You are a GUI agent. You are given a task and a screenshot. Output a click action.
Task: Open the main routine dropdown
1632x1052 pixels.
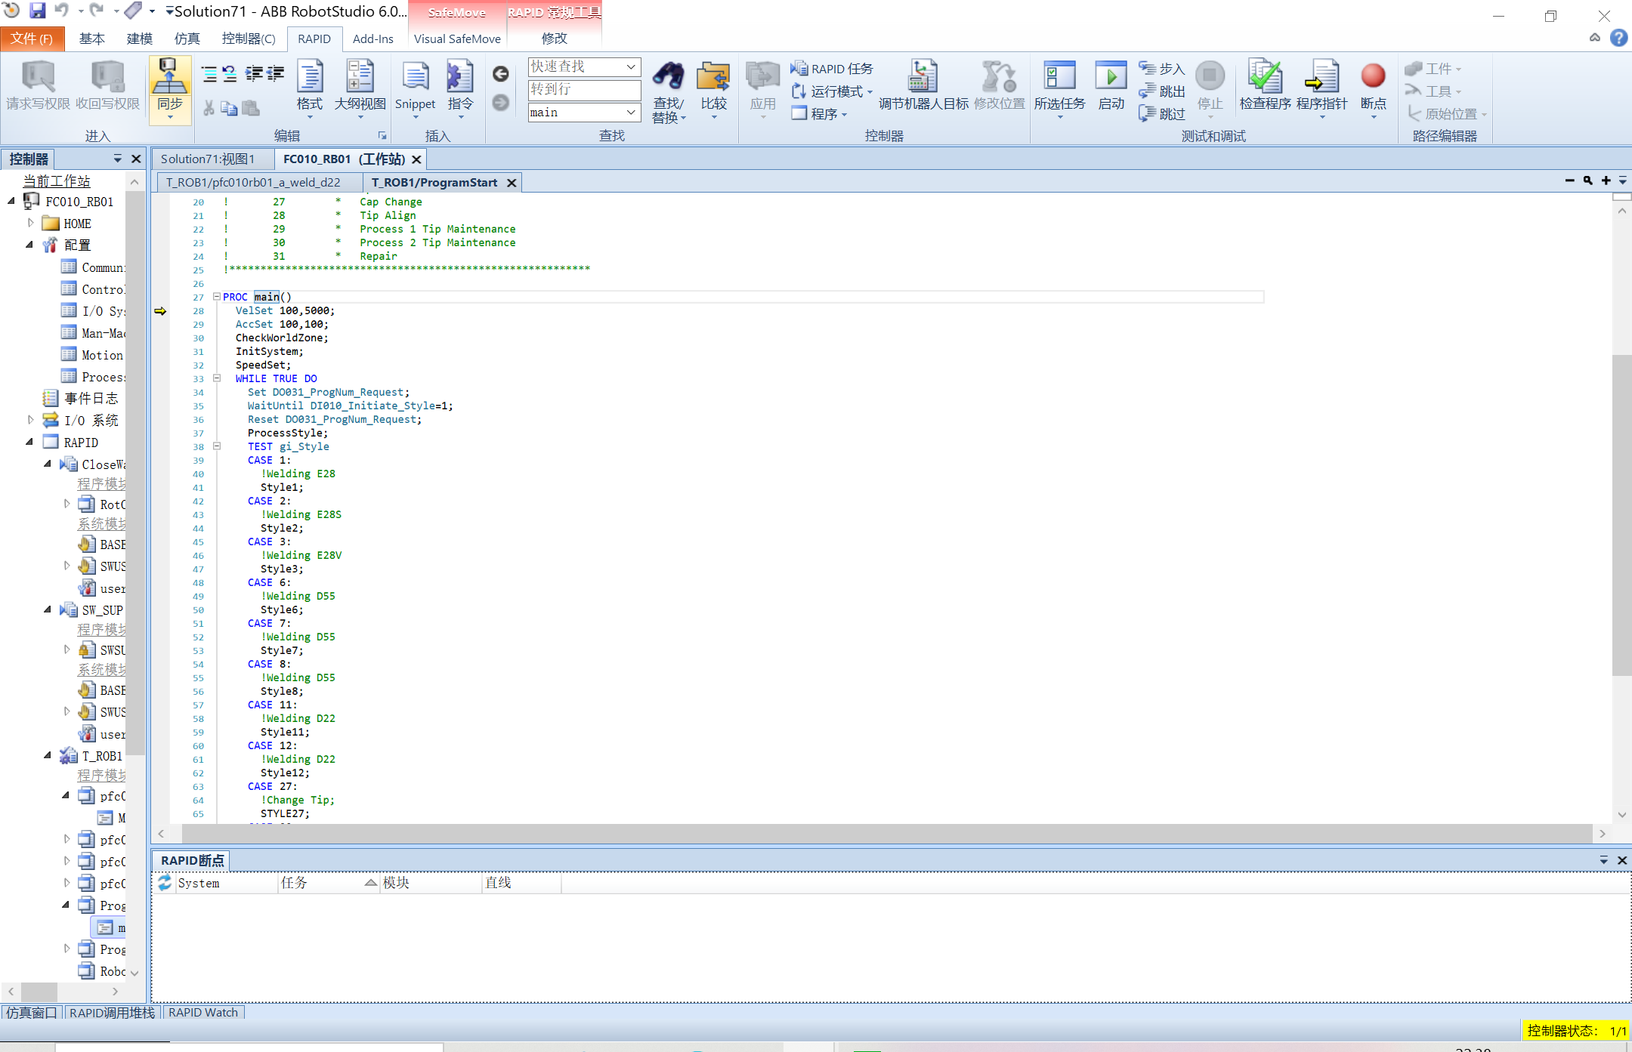click(630, 113)
